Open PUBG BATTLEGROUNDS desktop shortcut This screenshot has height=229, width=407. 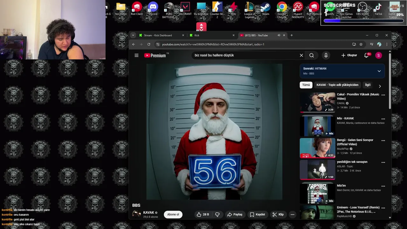(169, 10)
